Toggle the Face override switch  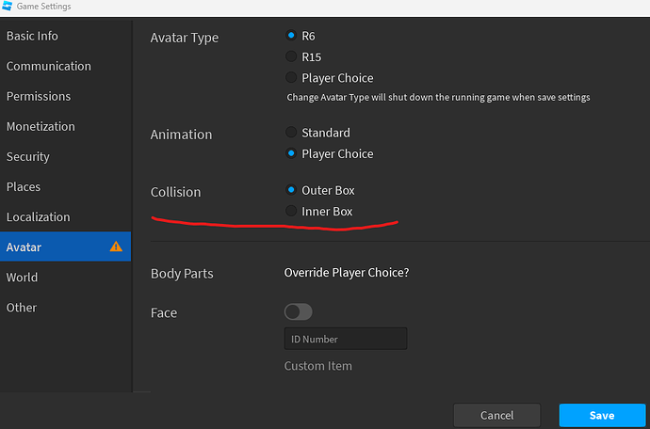pos(298,311)
